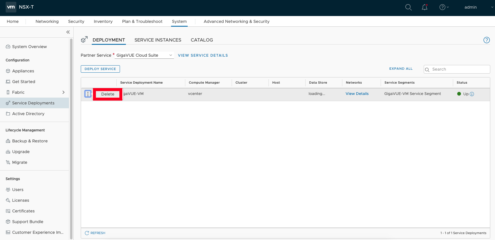Viewport: 495px width, 240px height.
Task: Click VIEW SERVICE DETAILS link
Action: coord(203,55)
